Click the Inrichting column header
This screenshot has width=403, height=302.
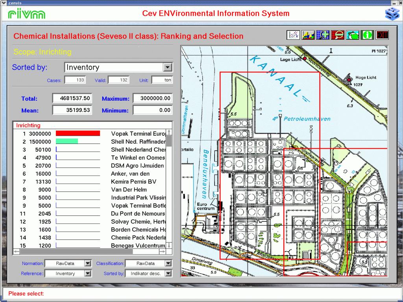pos(28,125)
